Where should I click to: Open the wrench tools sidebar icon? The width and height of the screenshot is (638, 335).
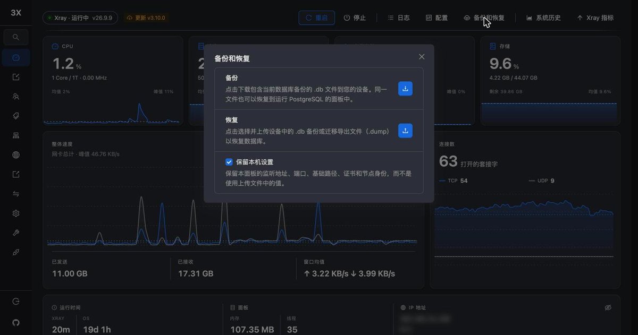point(16,233)
